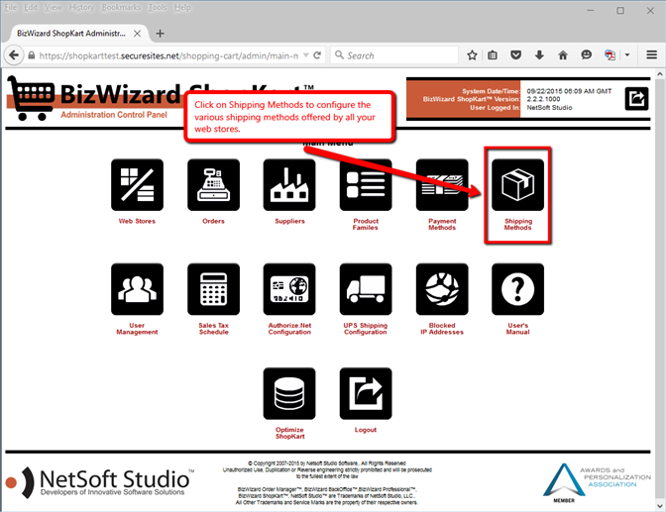Go to the browser Home icon
Image resolution: width=666 pixels, height=512 pixels.
point(563,55)
